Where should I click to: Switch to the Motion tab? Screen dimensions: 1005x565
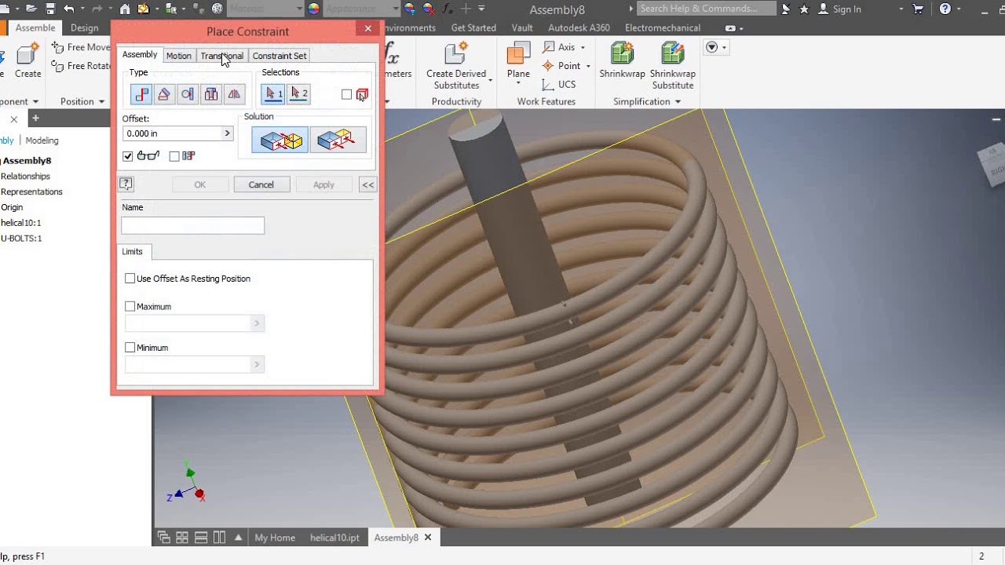[x=178, y=56]
